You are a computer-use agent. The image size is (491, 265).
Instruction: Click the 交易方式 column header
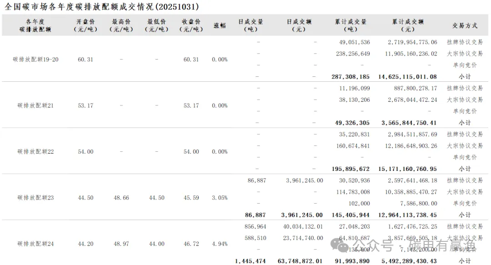coord(464,25)
